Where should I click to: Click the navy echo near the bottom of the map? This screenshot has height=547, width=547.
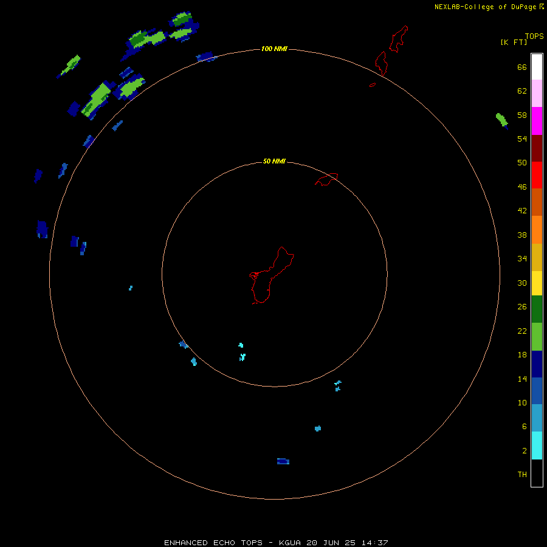[x=283, y=461]
